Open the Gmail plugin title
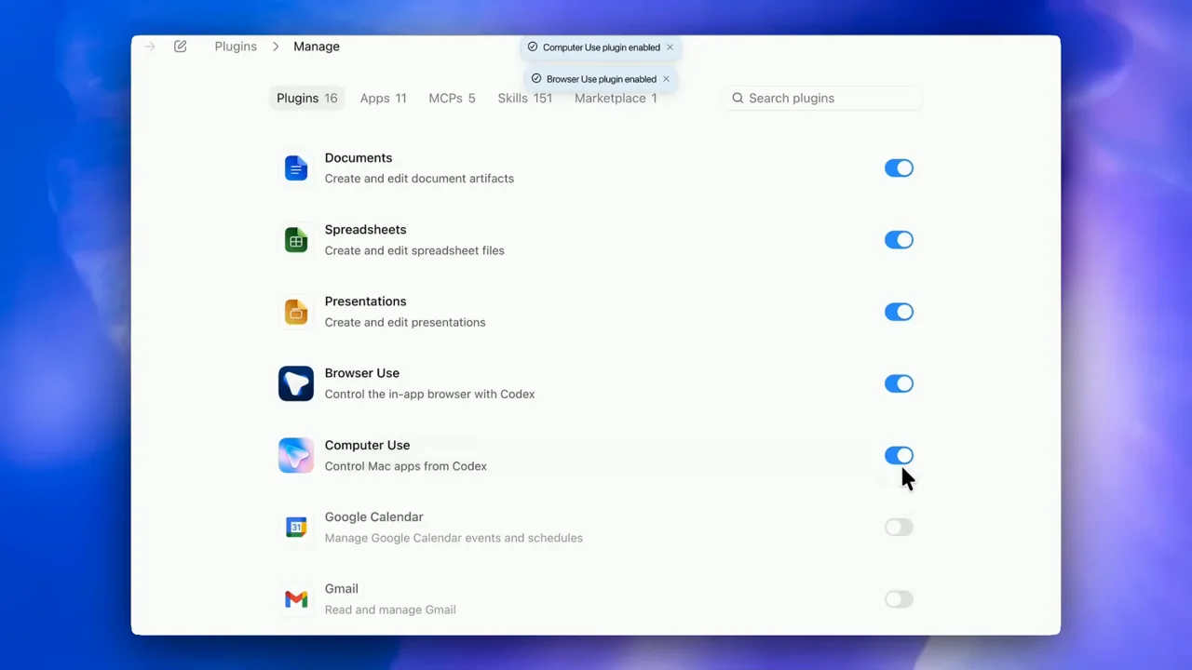Viewport: 1192px width, 670px height. click(x=342, y=588)
